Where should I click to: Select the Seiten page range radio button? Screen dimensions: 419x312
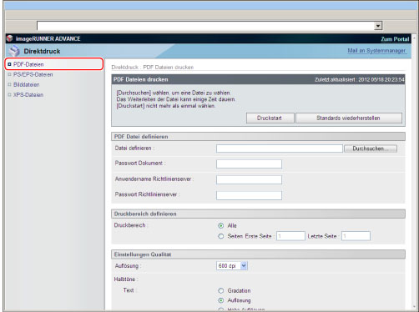point(221,236)
